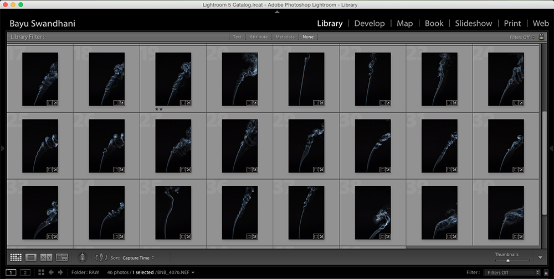The height and width of the screenshot is (279, 554).
Task: Open the Develop module
Action: coord(369,23)
